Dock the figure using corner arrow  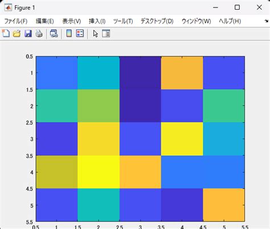pos(267,21)
